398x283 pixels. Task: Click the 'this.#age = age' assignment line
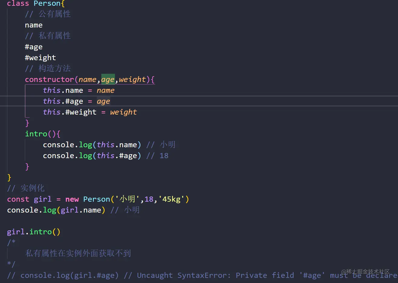pyautogui.click(x=77, y=101)
